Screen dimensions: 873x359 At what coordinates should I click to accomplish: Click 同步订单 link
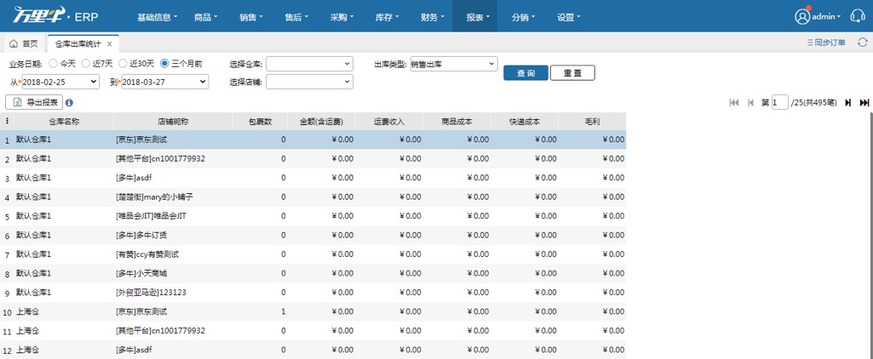click(826, 43)
